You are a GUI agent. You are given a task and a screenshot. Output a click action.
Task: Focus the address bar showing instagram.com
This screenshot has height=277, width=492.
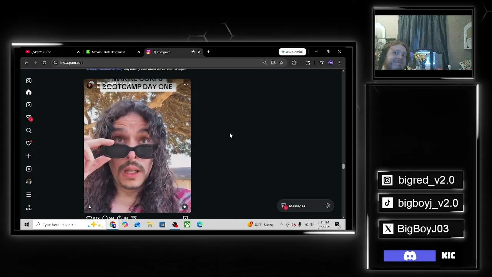click(158, 63)
